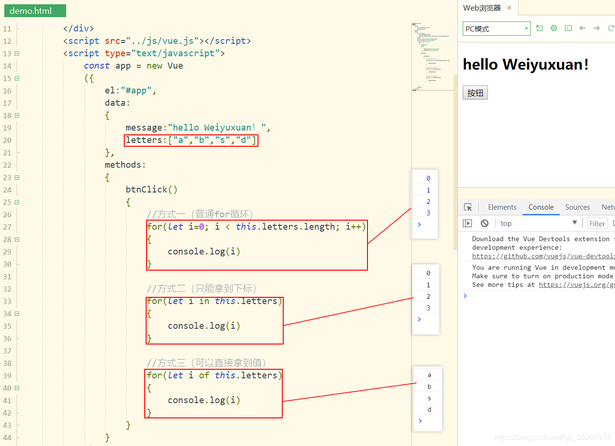The width and height of the screenshot is (615, 446).
Task: Click the script src vue.js line
Action: 157,41
